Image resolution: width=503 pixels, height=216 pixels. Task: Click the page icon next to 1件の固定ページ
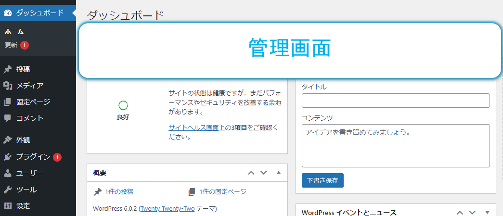(192, 192)
